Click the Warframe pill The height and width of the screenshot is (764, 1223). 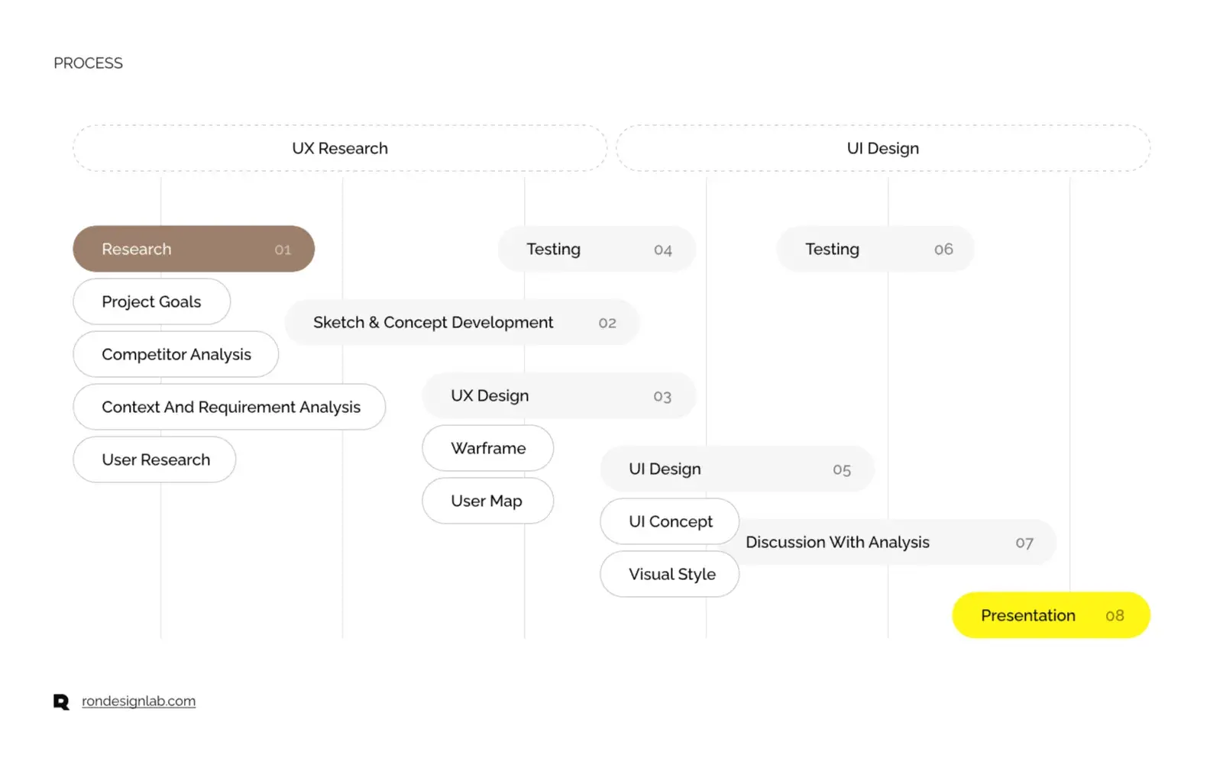pyautogui.click(x=488, y=448)
